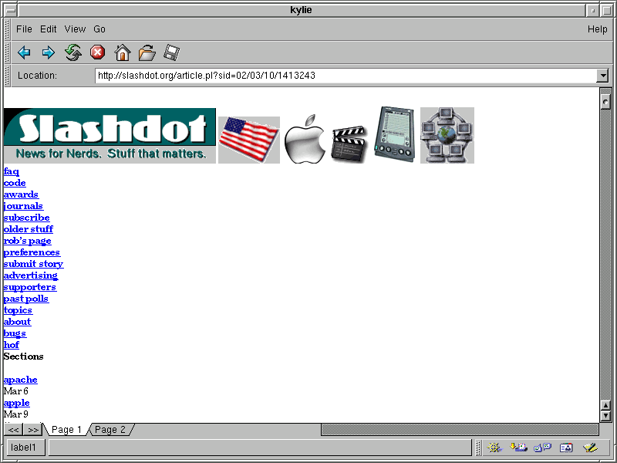Click the menu bar drag handle
Screen dimensions: 617x463
coord(7,29)
